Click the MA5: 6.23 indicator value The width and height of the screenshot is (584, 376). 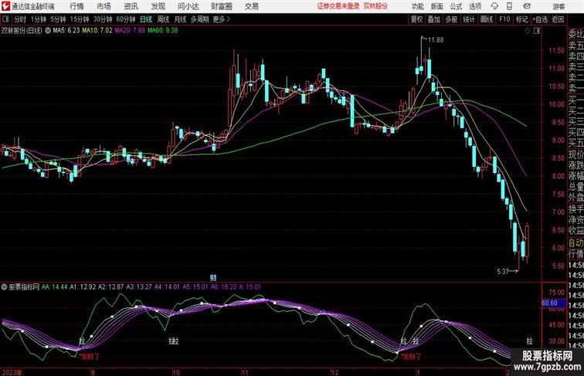click(66, 31)
